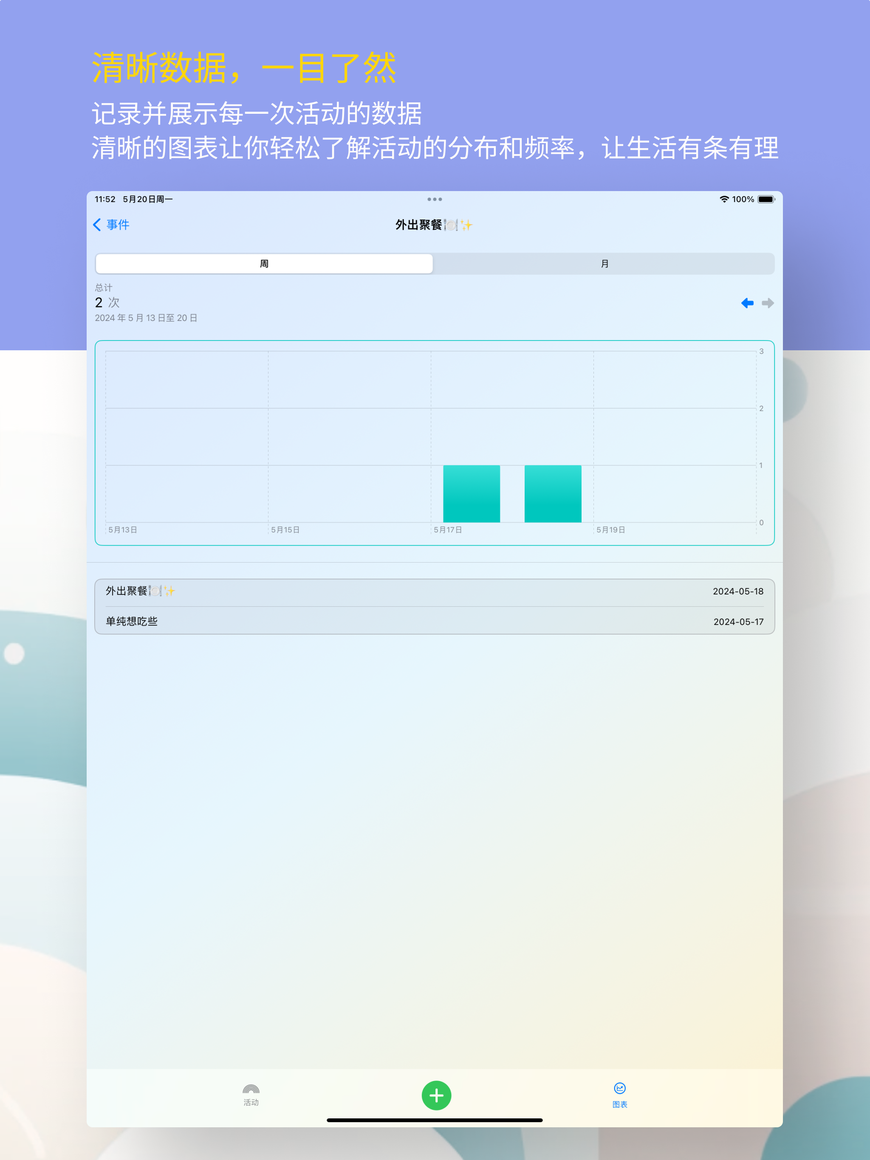The image size is (870, 1160).
Task: Tap the Wi-Fi status icon
Action: click(x=724, y=199)
